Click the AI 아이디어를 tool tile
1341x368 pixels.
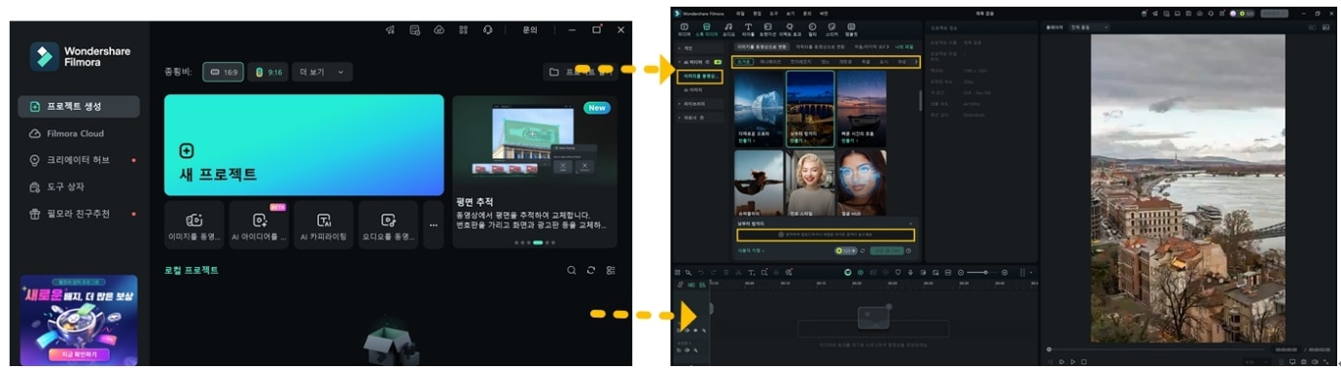coord(260,225)
